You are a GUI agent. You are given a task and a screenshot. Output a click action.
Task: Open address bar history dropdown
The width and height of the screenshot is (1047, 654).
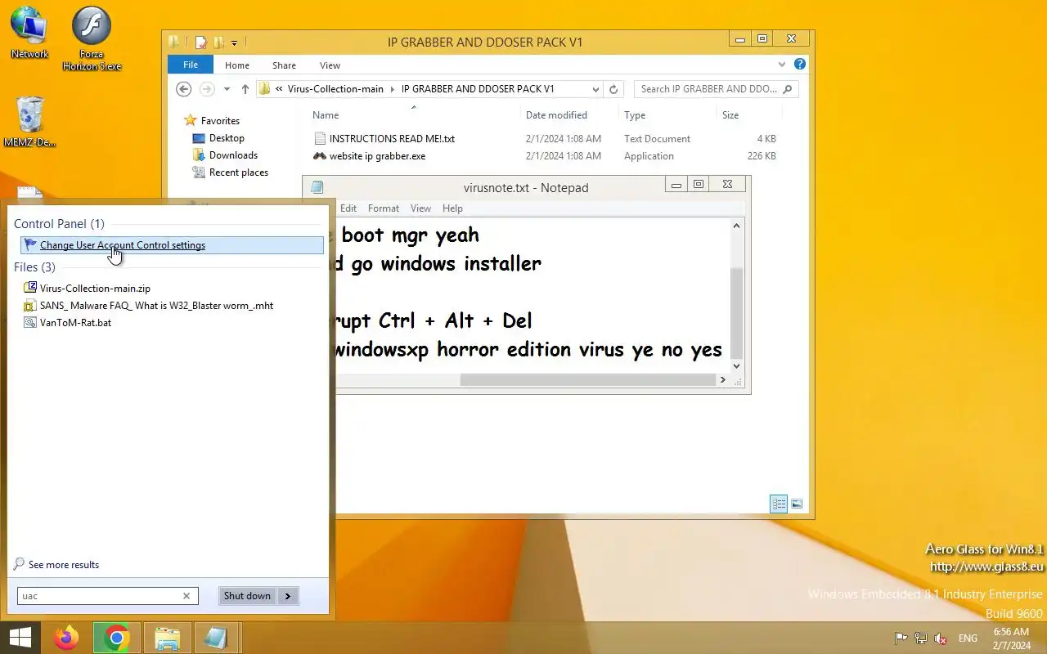pyautogui.click(x=595, y=89)
